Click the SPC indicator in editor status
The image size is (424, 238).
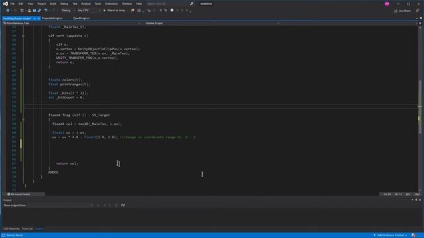click(408, 194)
